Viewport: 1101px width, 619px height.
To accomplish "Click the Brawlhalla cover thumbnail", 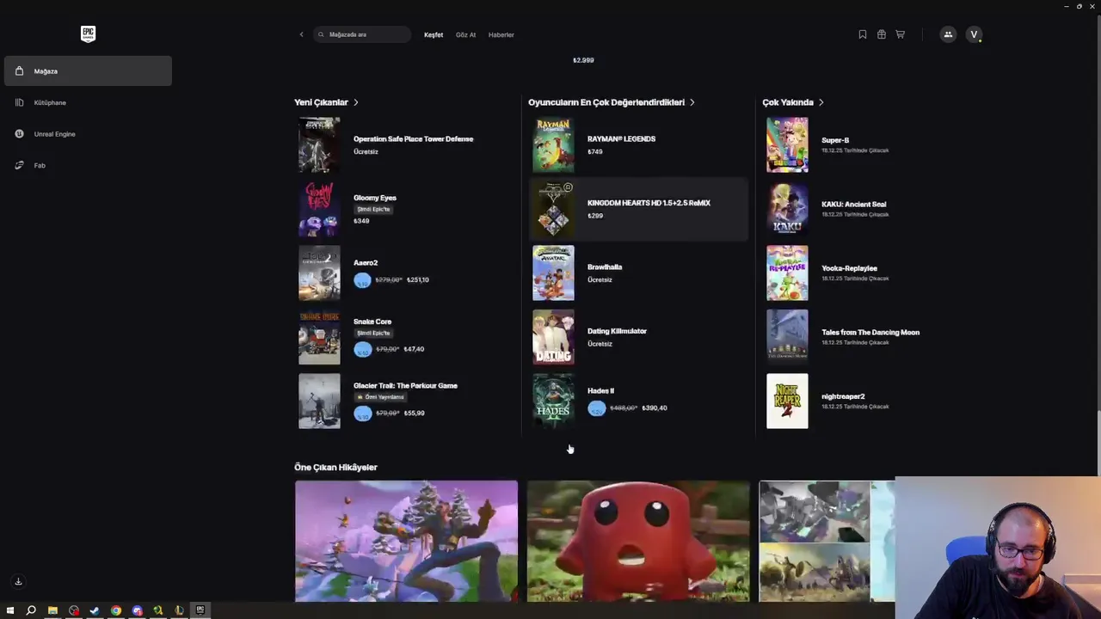I will pyautogui.click(x=553, y=273).
